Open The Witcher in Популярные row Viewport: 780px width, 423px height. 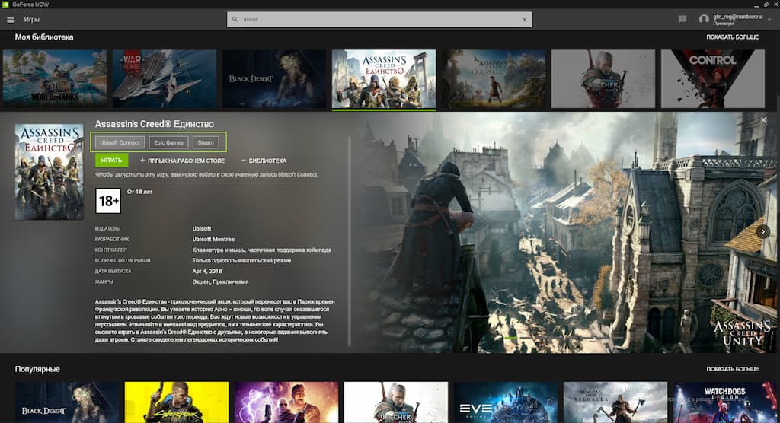point(396,402)
